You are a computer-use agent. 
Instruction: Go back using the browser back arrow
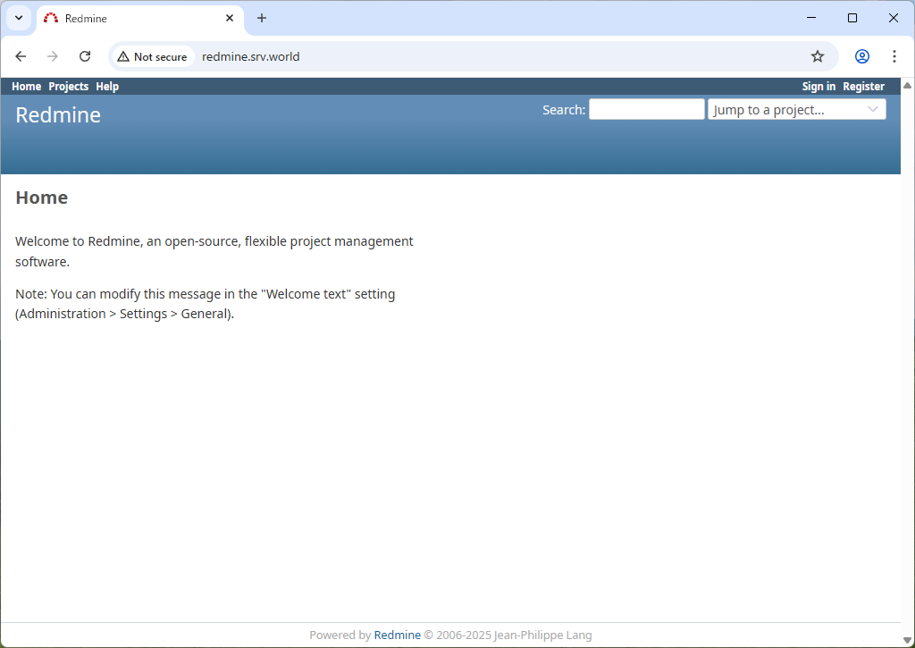click(x=21, y=56)
